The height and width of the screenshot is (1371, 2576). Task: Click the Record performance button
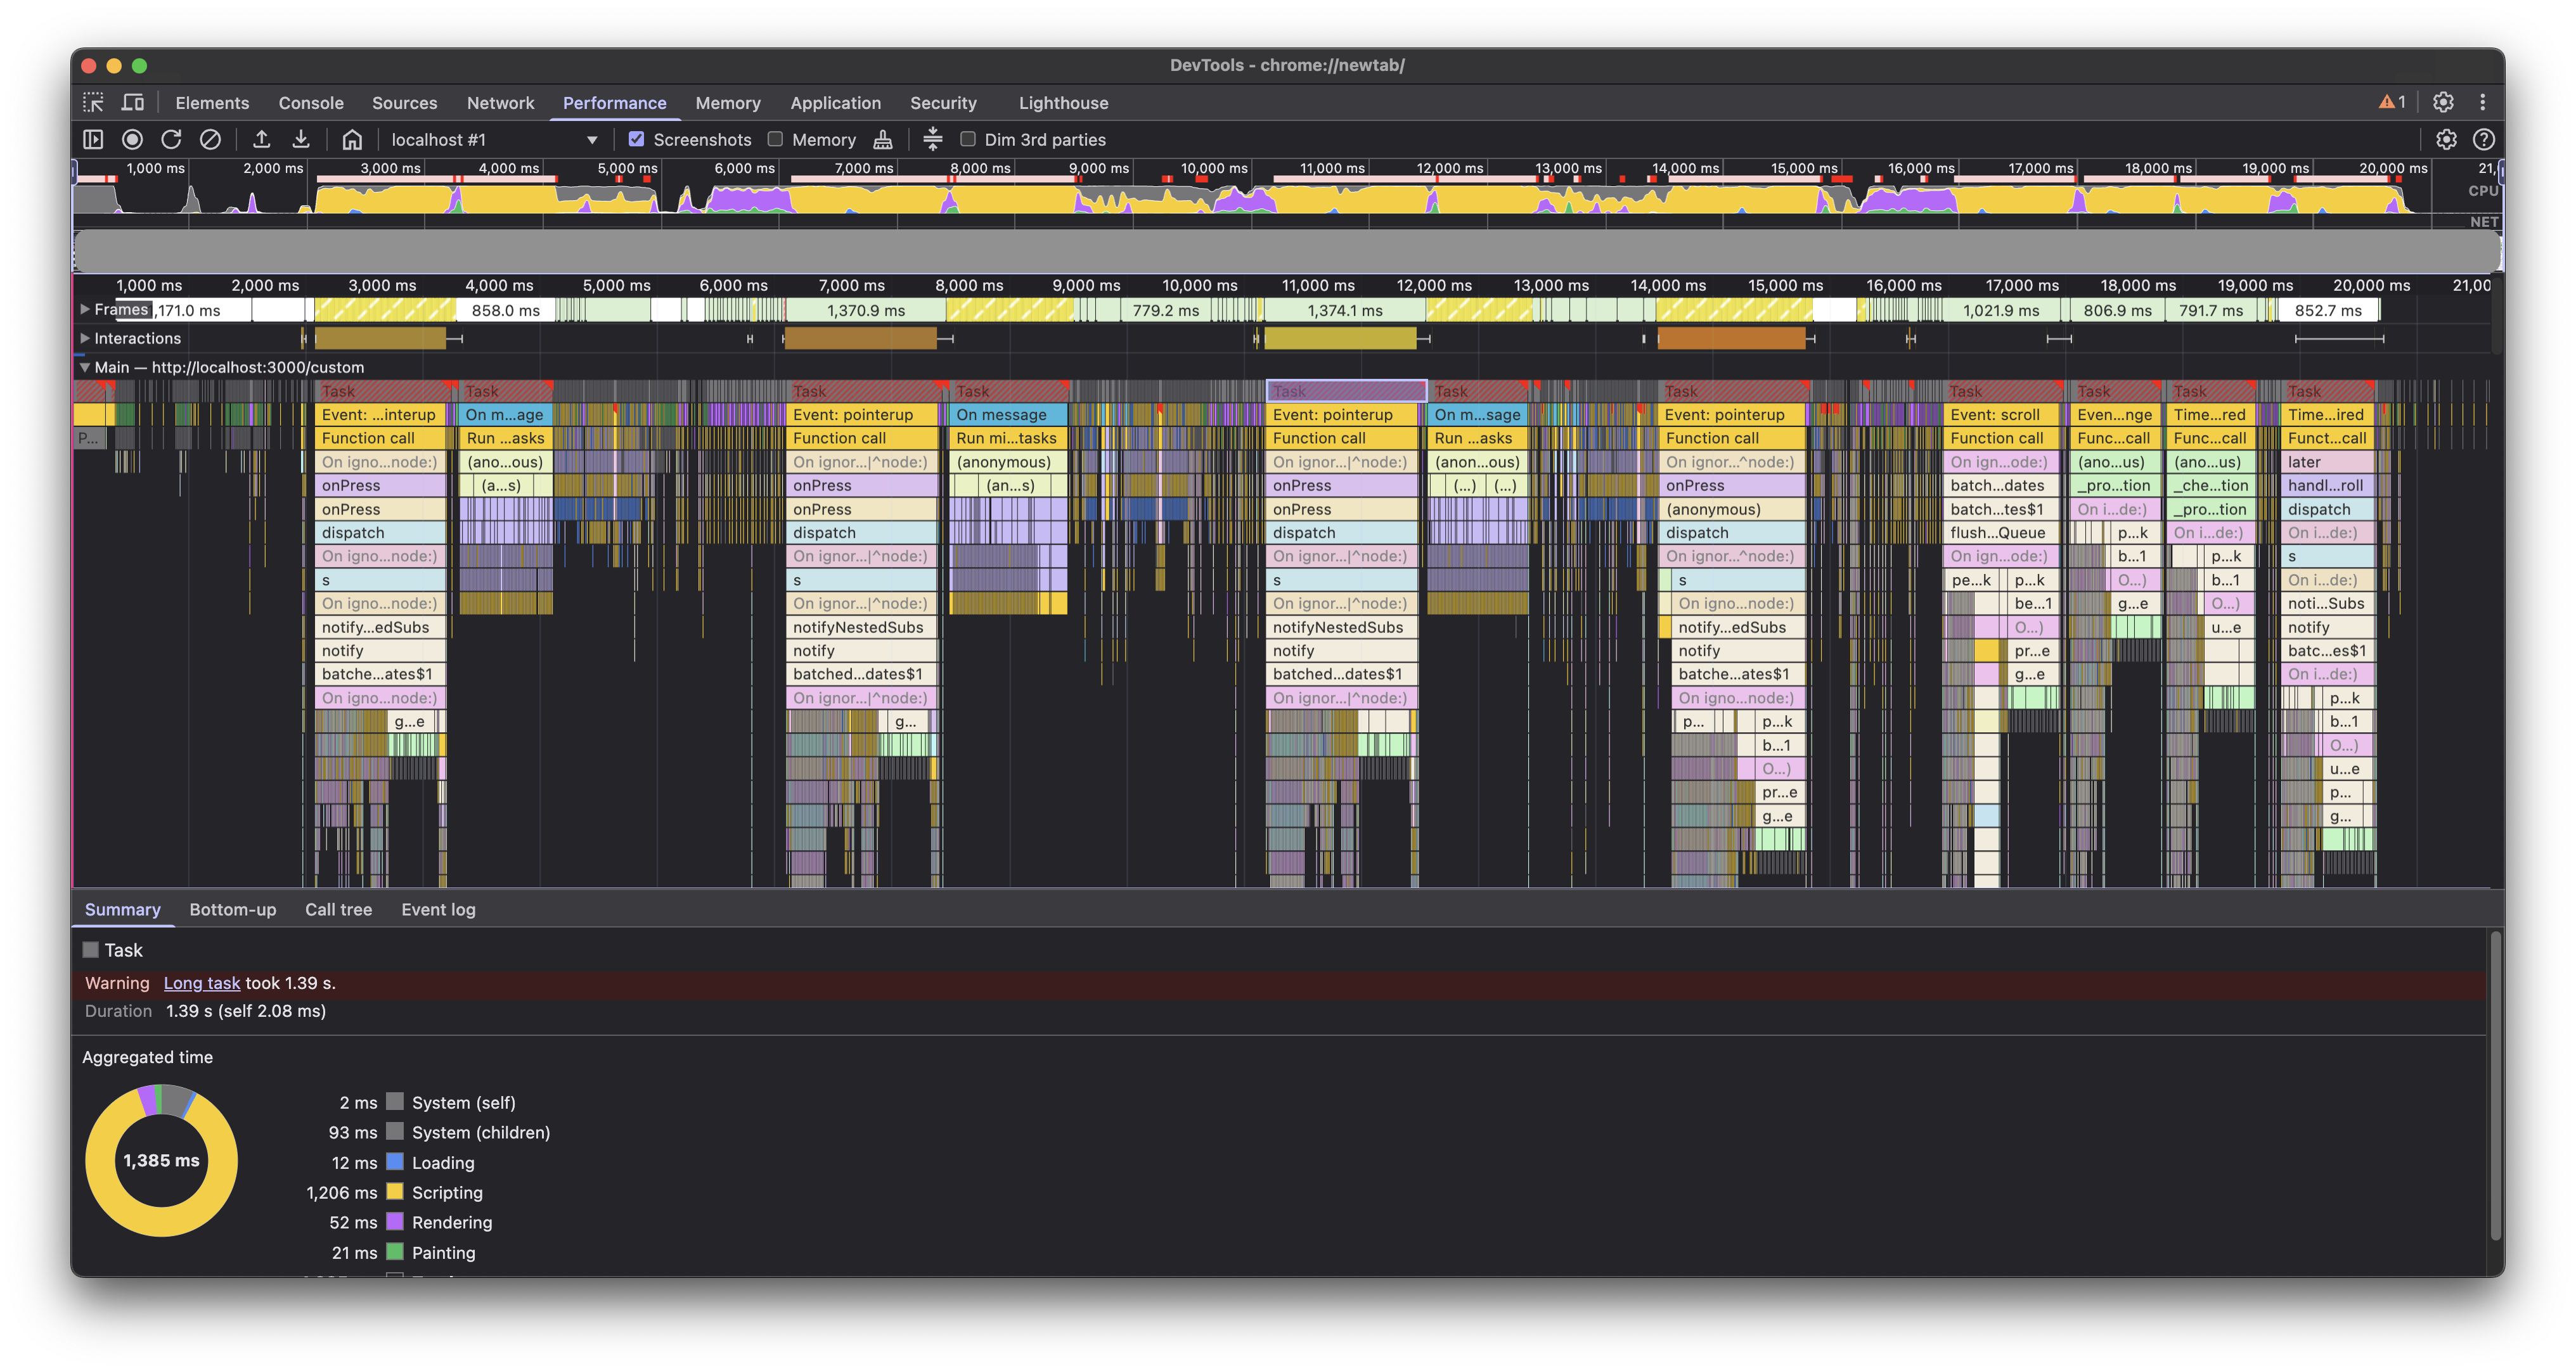pos(132,140)
